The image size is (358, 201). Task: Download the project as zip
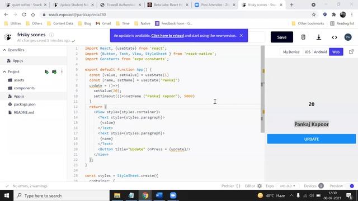[319, 37]
